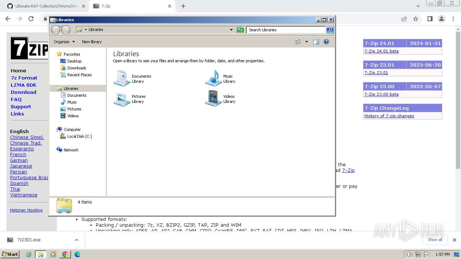Switch language to Vietnamese
461x259 pixels.
point(24,195)
